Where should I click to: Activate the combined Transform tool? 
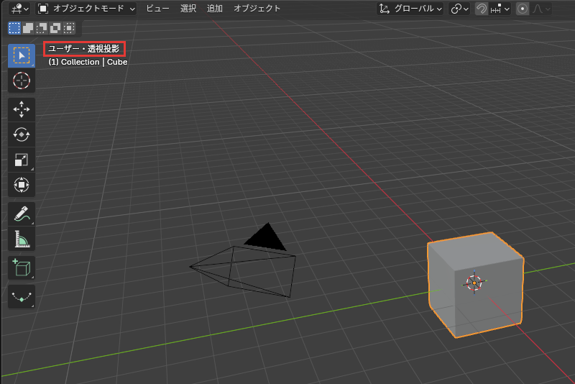[22, 185]
